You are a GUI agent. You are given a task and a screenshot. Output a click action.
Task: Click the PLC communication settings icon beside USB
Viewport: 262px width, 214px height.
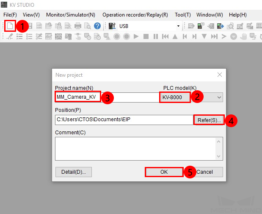pyautogui.click(x=112, y=26)
